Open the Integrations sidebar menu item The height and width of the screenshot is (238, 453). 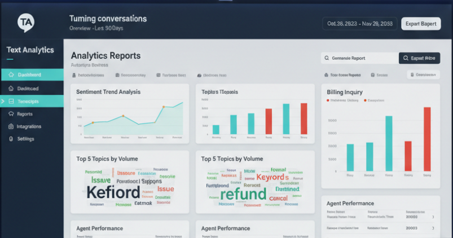click(x=29, y=126)
